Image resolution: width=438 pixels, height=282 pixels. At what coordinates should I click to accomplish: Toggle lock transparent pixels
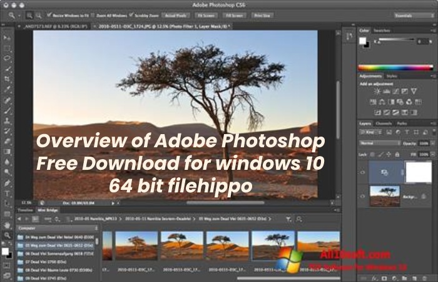pos(372,154)
